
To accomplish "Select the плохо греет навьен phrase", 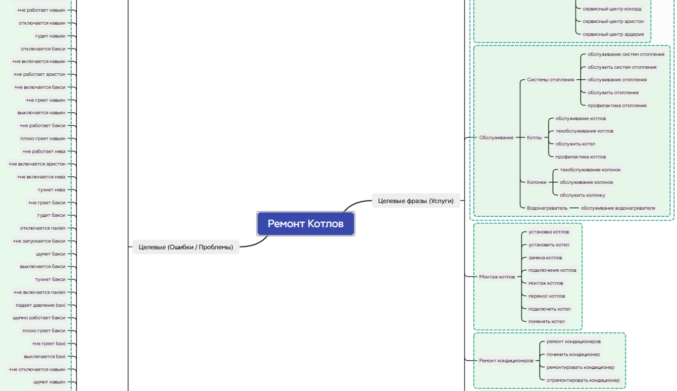I will pos(43,138).
